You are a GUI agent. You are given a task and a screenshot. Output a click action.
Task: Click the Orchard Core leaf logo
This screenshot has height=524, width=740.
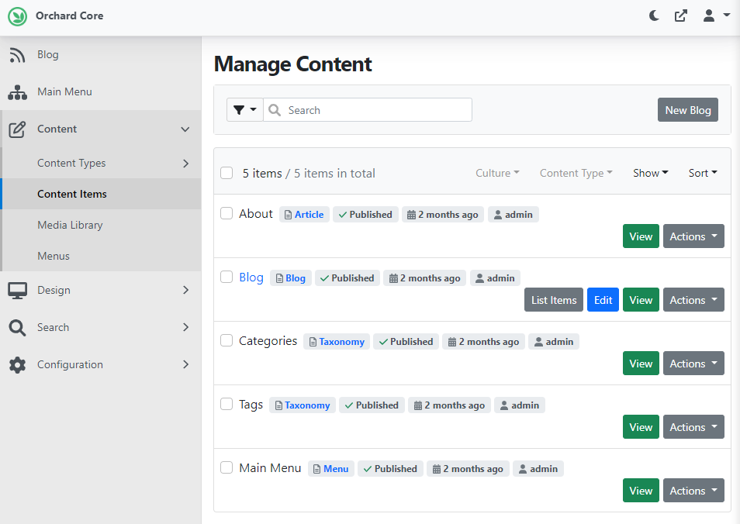click(18, 16)
